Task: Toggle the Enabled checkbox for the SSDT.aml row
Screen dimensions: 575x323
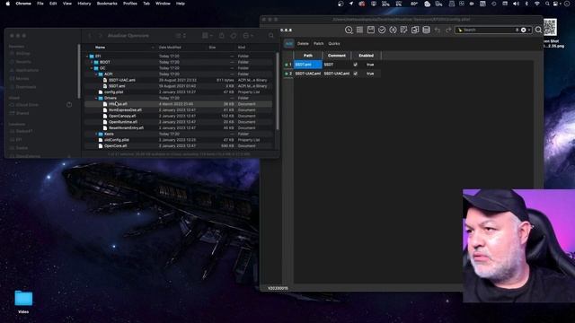Action: click(355, 65)
